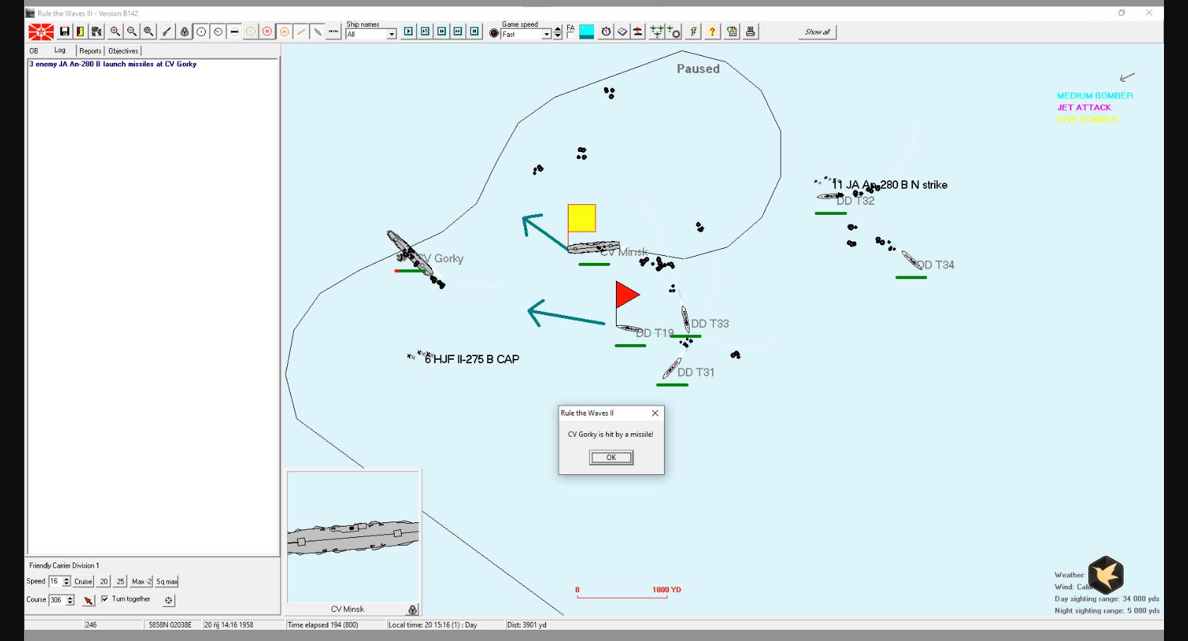Switch to the Log tab
This screenshot has width=1188, height=641.
pyautogui.click(x=60, y=50)
